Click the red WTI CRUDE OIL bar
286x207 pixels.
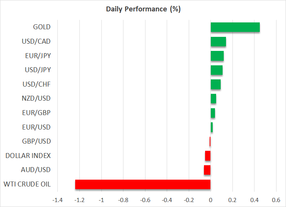coord(143,184)
